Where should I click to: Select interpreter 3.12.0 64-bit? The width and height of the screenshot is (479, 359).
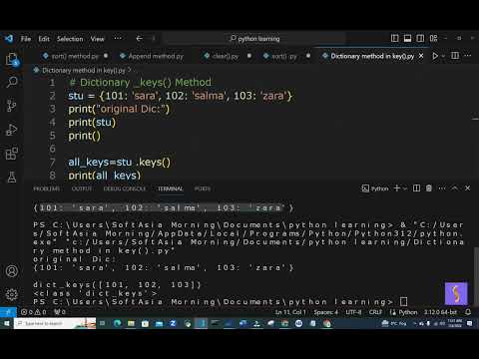pyautogui.click(x=440, y=312)
